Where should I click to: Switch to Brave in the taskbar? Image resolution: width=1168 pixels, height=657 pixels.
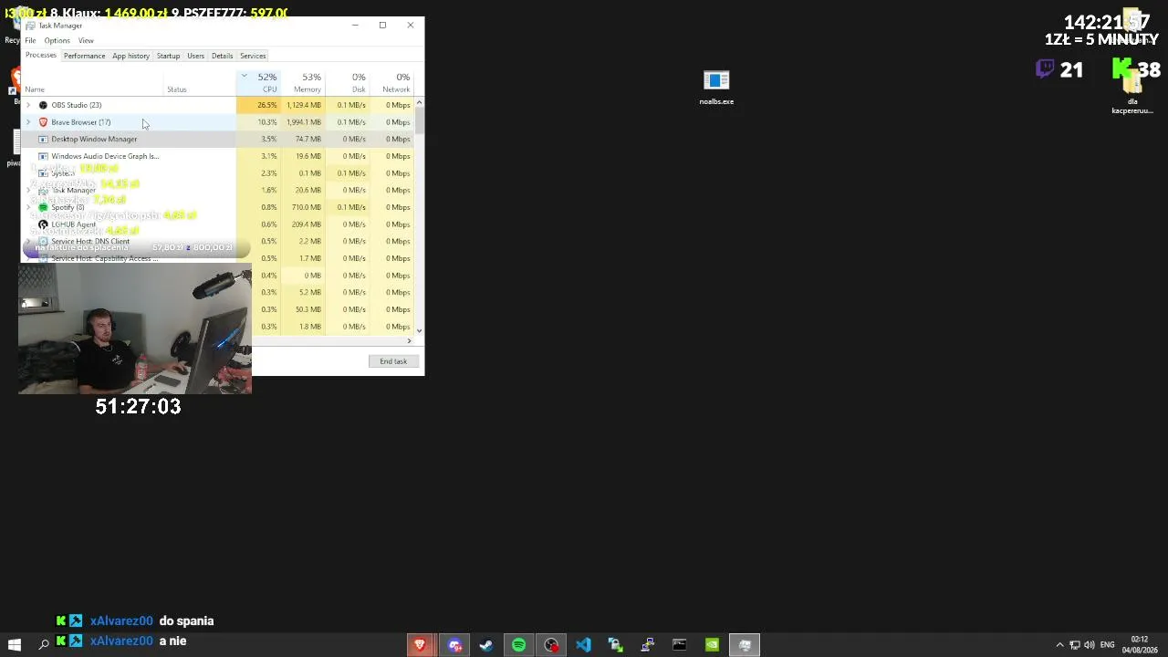tap(420, 645)
